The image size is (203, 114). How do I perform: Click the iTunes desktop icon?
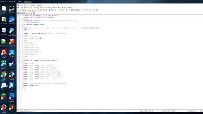[x=4, y=86]
